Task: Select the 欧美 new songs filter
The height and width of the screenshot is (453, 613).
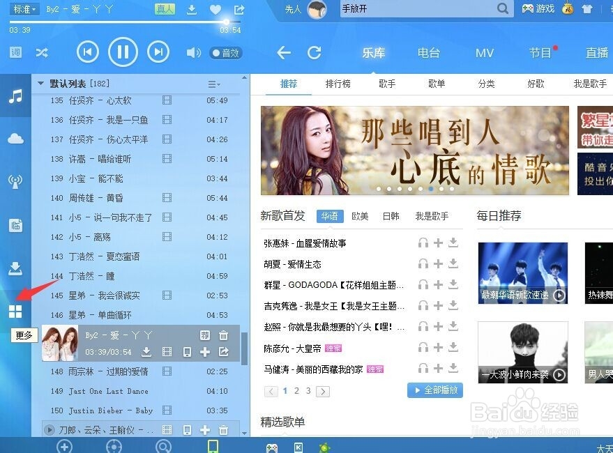Action: click(x=360, y=216)
